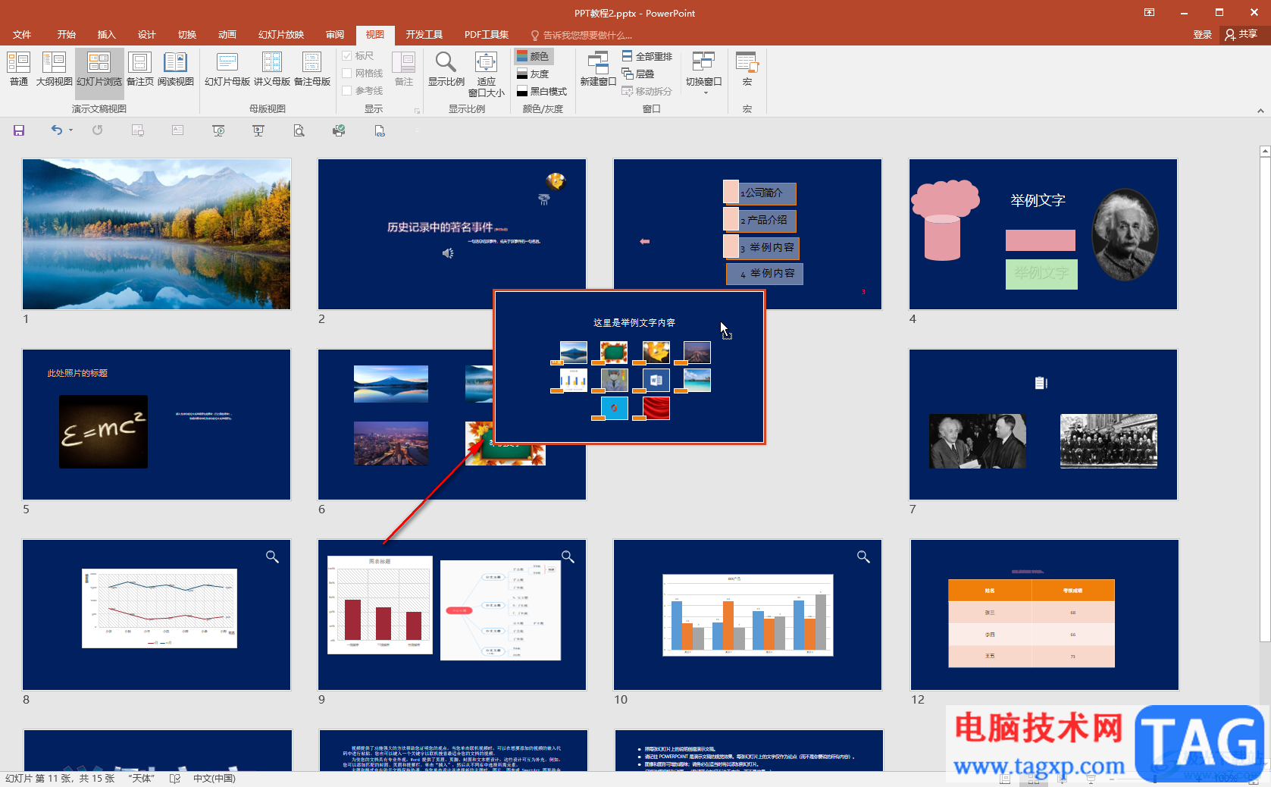The image size is (1271, 787).
Task: Start slideshow from beginning icon in quick toolbar
Action: (218, 130)
